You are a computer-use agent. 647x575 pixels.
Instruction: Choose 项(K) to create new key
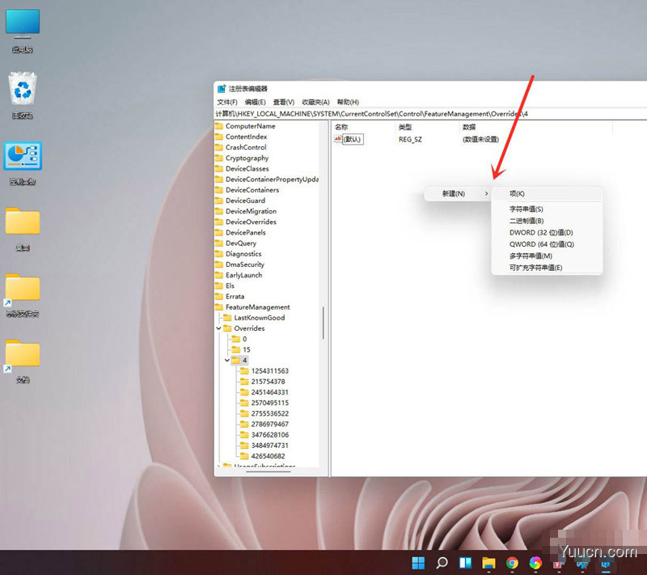(547, 193)
